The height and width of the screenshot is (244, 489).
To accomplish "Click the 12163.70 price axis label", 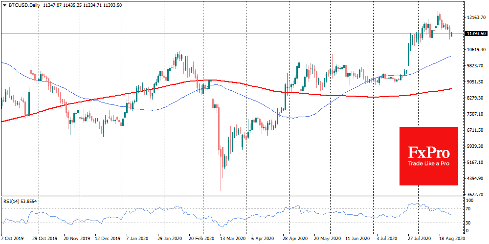I will coord(476,18).
